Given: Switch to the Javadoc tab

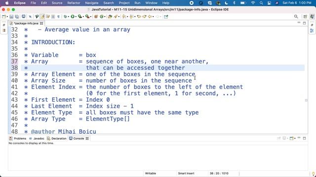Looking at the screenshot, I should click(x=37, y=139).
